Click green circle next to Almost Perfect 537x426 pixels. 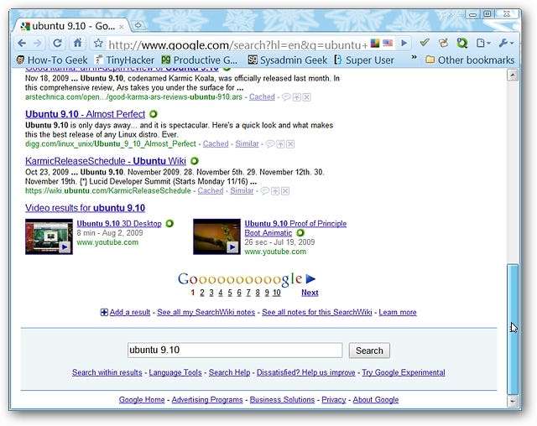coord(154,114)
